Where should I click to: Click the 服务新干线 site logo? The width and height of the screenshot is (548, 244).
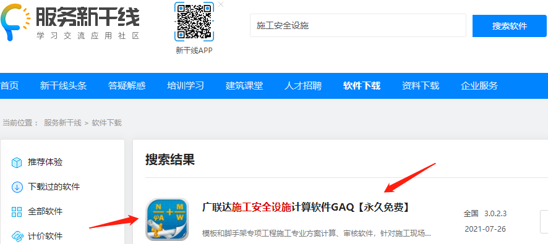pos(70,22)
